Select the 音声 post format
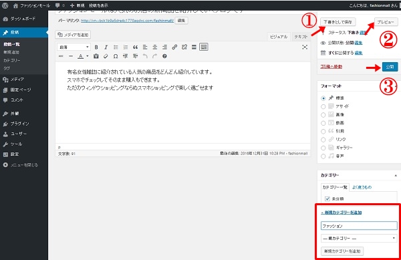The height and width of the screenshot is (260, 401). [x=323, y=156]
